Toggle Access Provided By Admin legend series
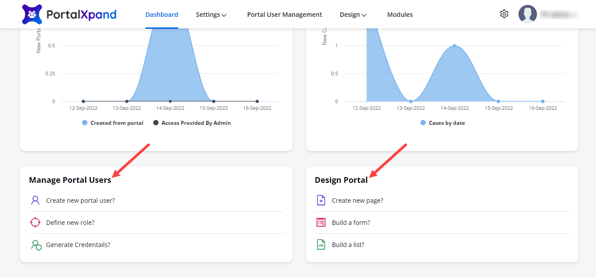Screen dimensions: 596x278 (192, 123)
